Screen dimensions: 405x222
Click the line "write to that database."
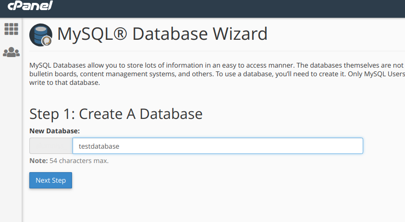tap(64, 82)
